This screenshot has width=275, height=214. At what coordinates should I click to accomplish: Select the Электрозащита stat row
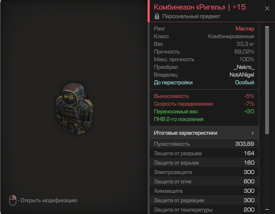[x=204, y=172]
